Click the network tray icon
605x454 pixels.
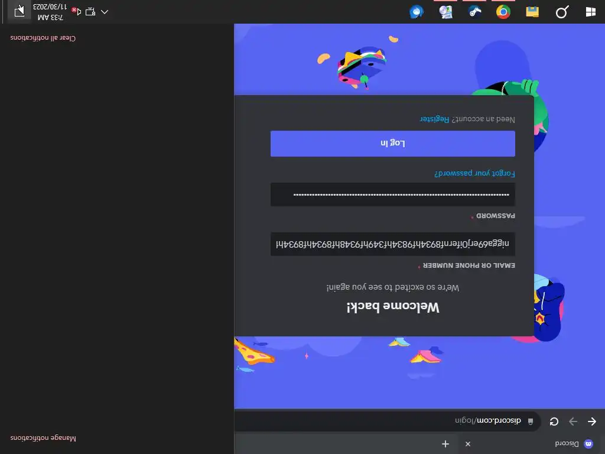90,12
